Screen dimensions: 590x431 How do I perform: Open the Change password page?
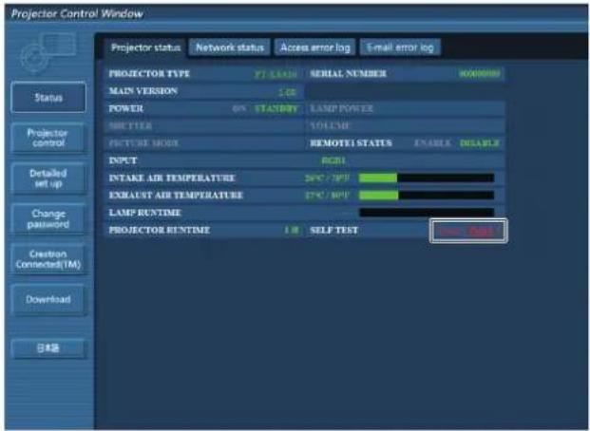[x=48, y=219]
